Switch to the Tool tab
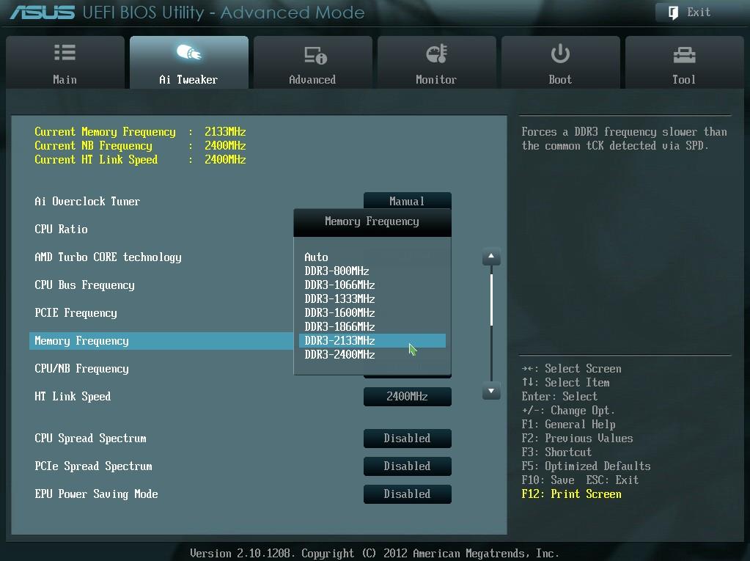Viewport: 750px width, 561px height. pos(685,62)
